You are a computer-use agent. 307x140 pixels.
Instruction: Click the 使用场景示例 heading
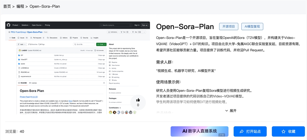[169, 82]
